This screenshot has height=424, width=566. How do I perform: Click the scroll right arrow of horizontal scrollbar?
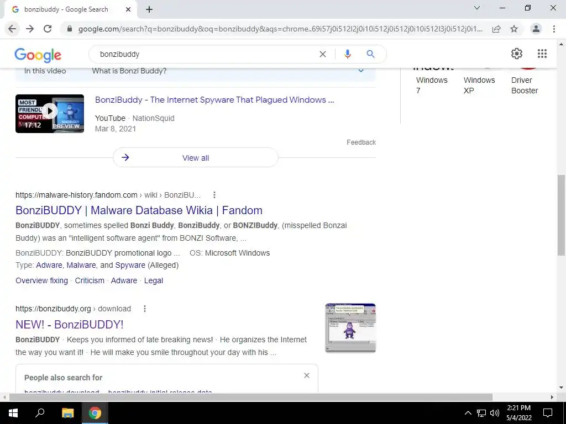tap(552, 397)
